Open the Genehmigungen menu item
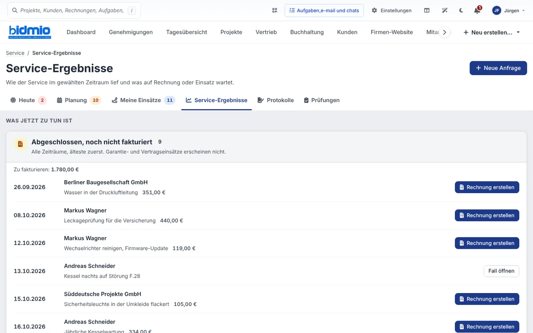The width and height of the screenshot is (533, 333). (x=131, y=32)
